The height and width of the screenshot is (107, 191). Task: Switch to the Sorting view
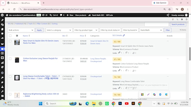(54, 24)
